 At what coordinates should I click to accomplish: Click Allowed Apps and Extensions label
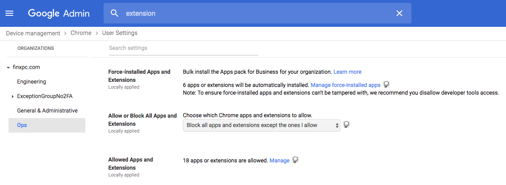coord(131,163)
